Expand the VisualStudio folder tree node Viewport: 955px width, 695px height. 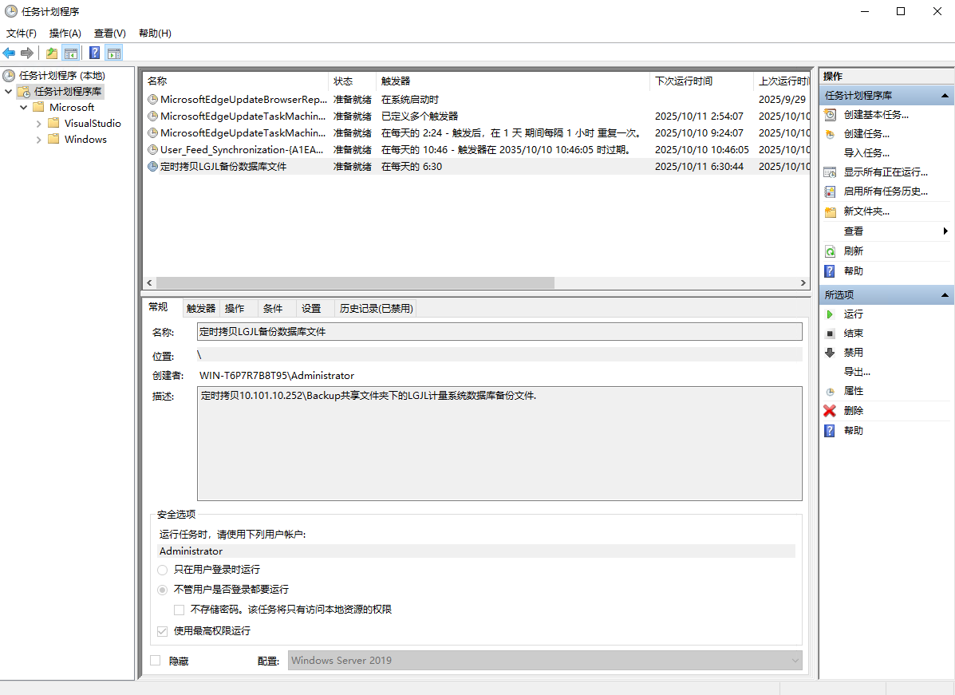38,124
